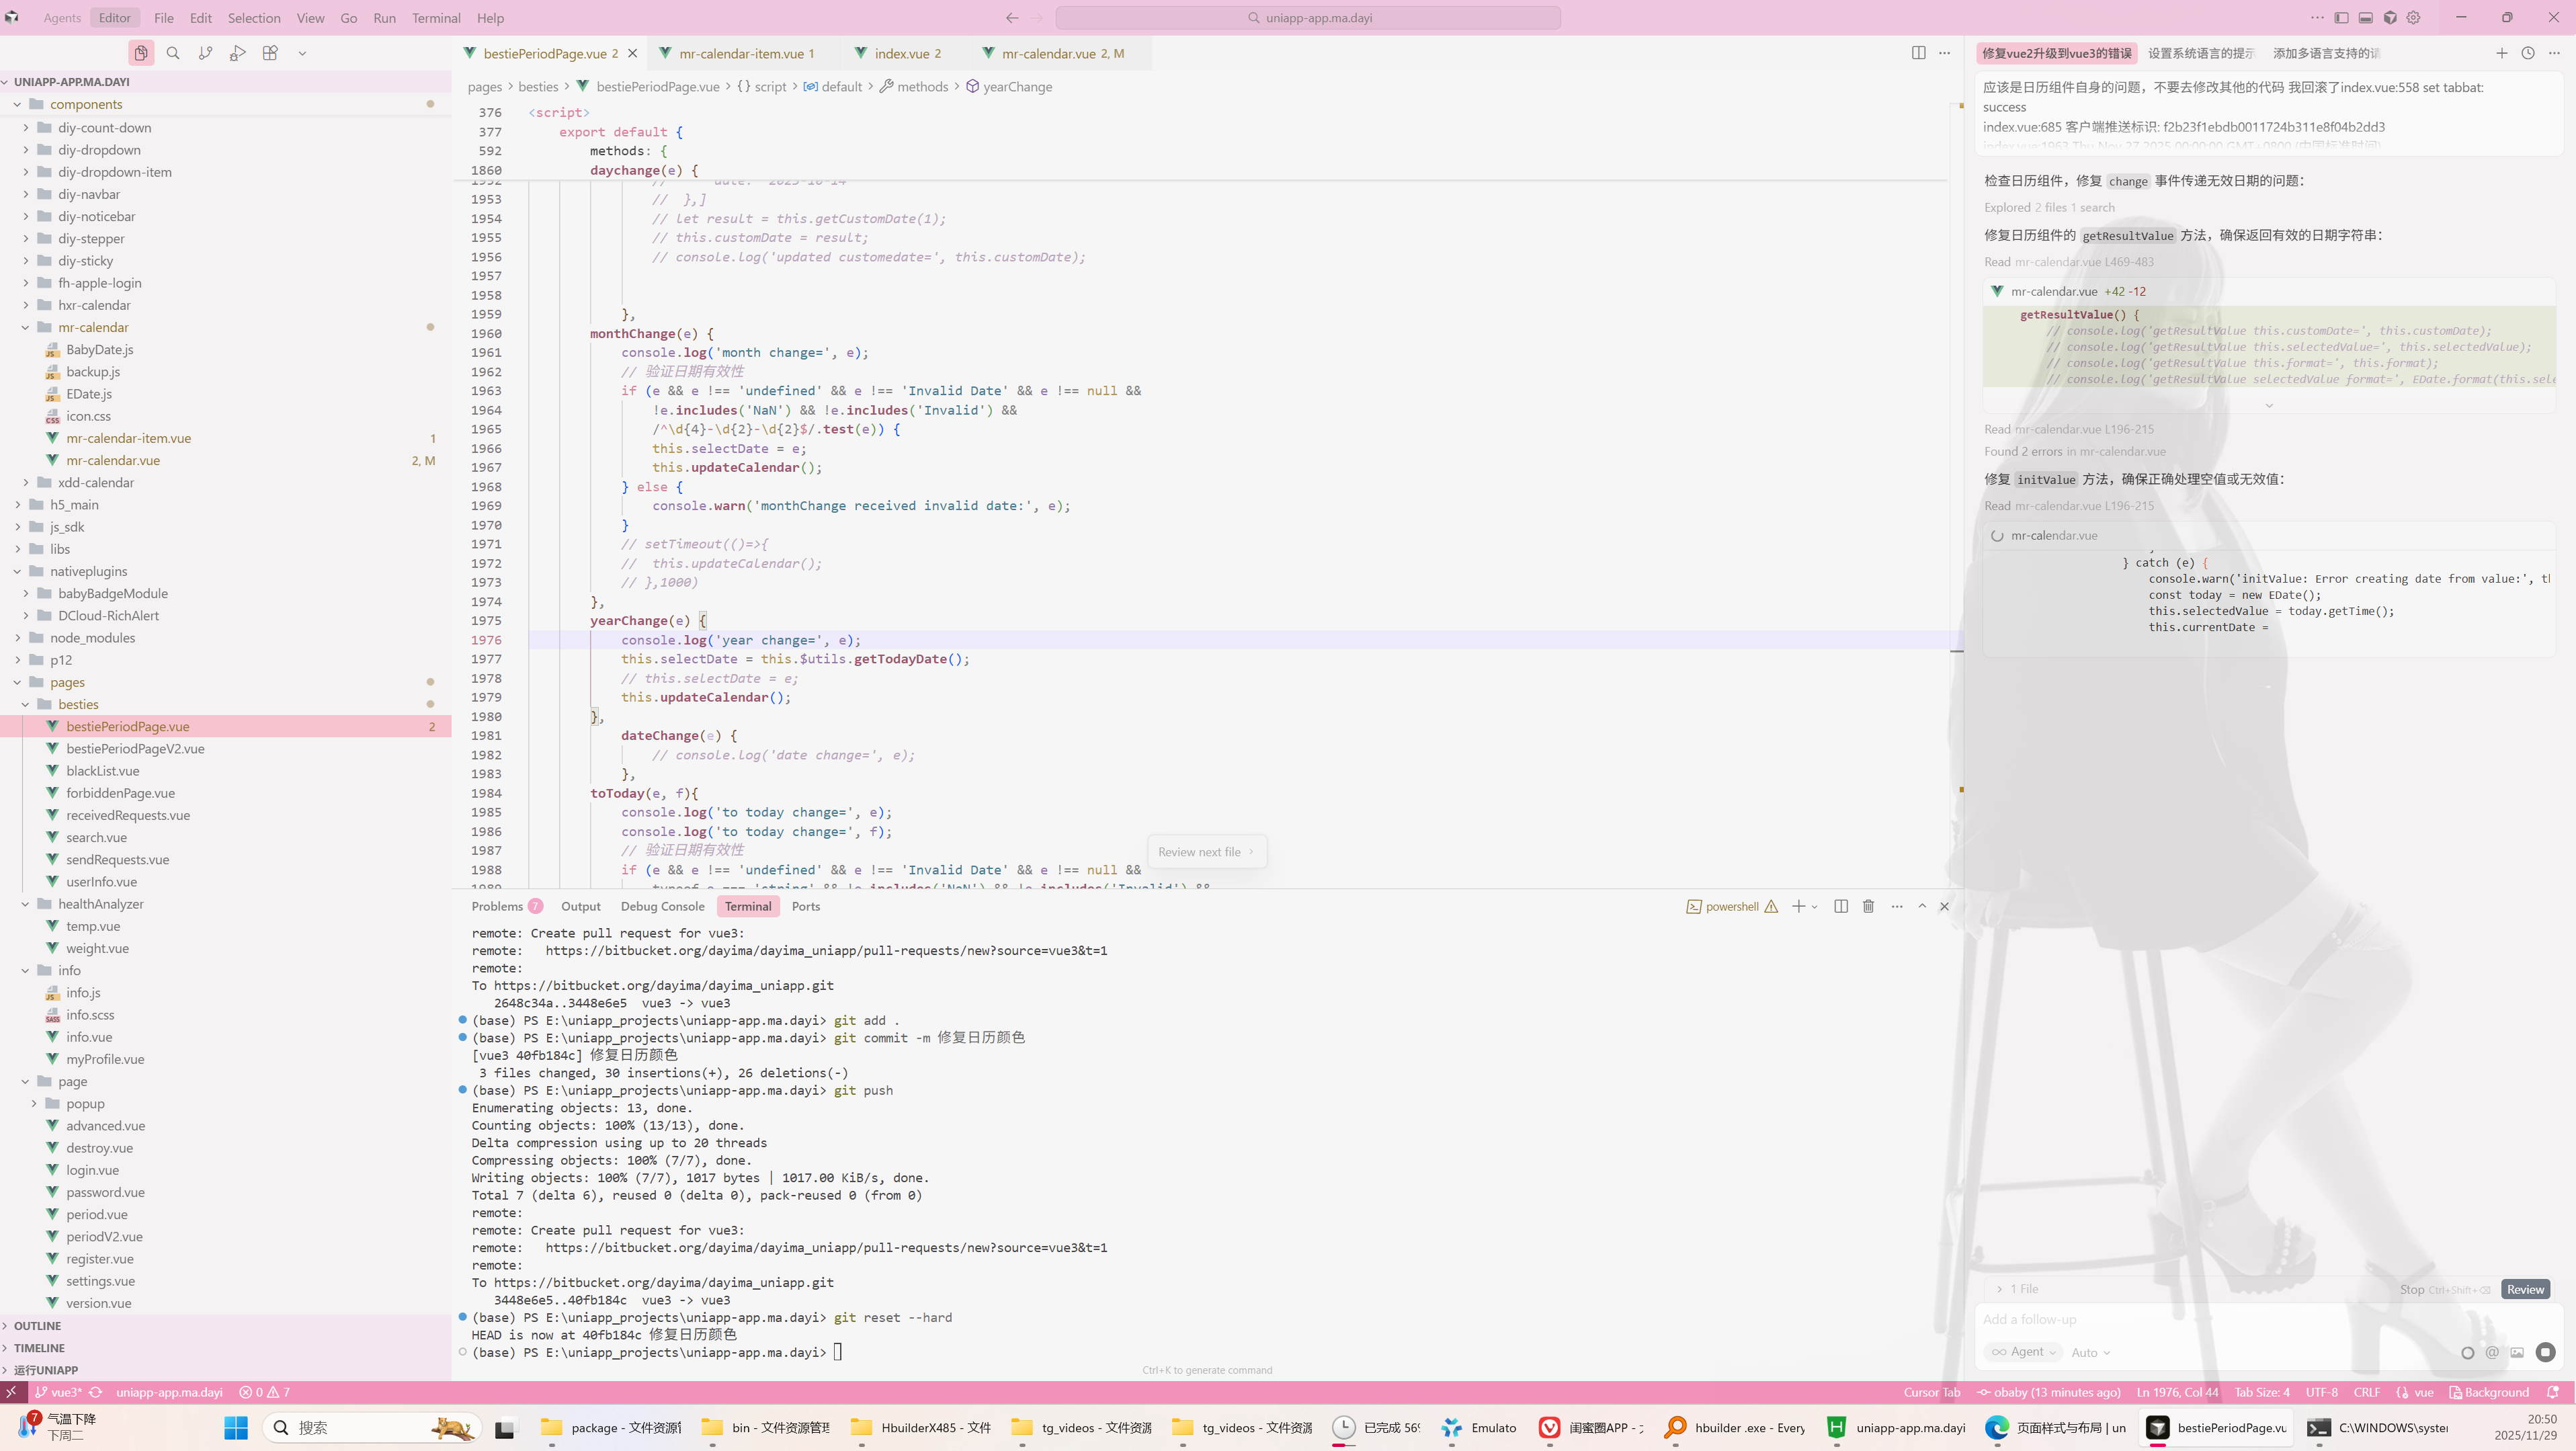Open Source Control view icon
This screenshot has height=1451, width=2576.
[205, 53]
